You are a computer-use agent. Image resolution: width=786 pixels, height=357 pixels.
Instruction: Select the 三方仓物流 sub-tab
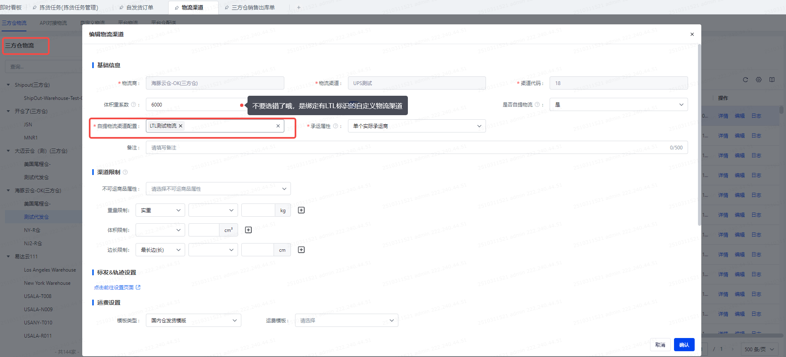[x=14, y=23]
